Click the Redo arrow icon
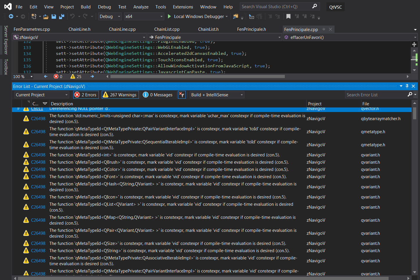Viewport: 420px width, 280px height. point(85,17)
